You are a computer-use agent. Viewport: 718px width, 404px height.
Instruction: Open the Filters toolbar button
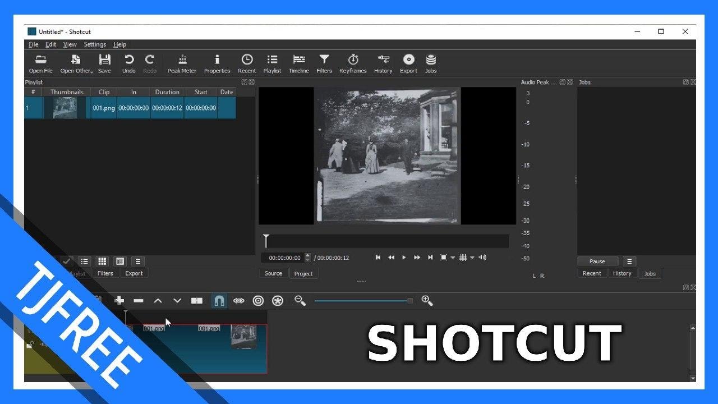324,64
